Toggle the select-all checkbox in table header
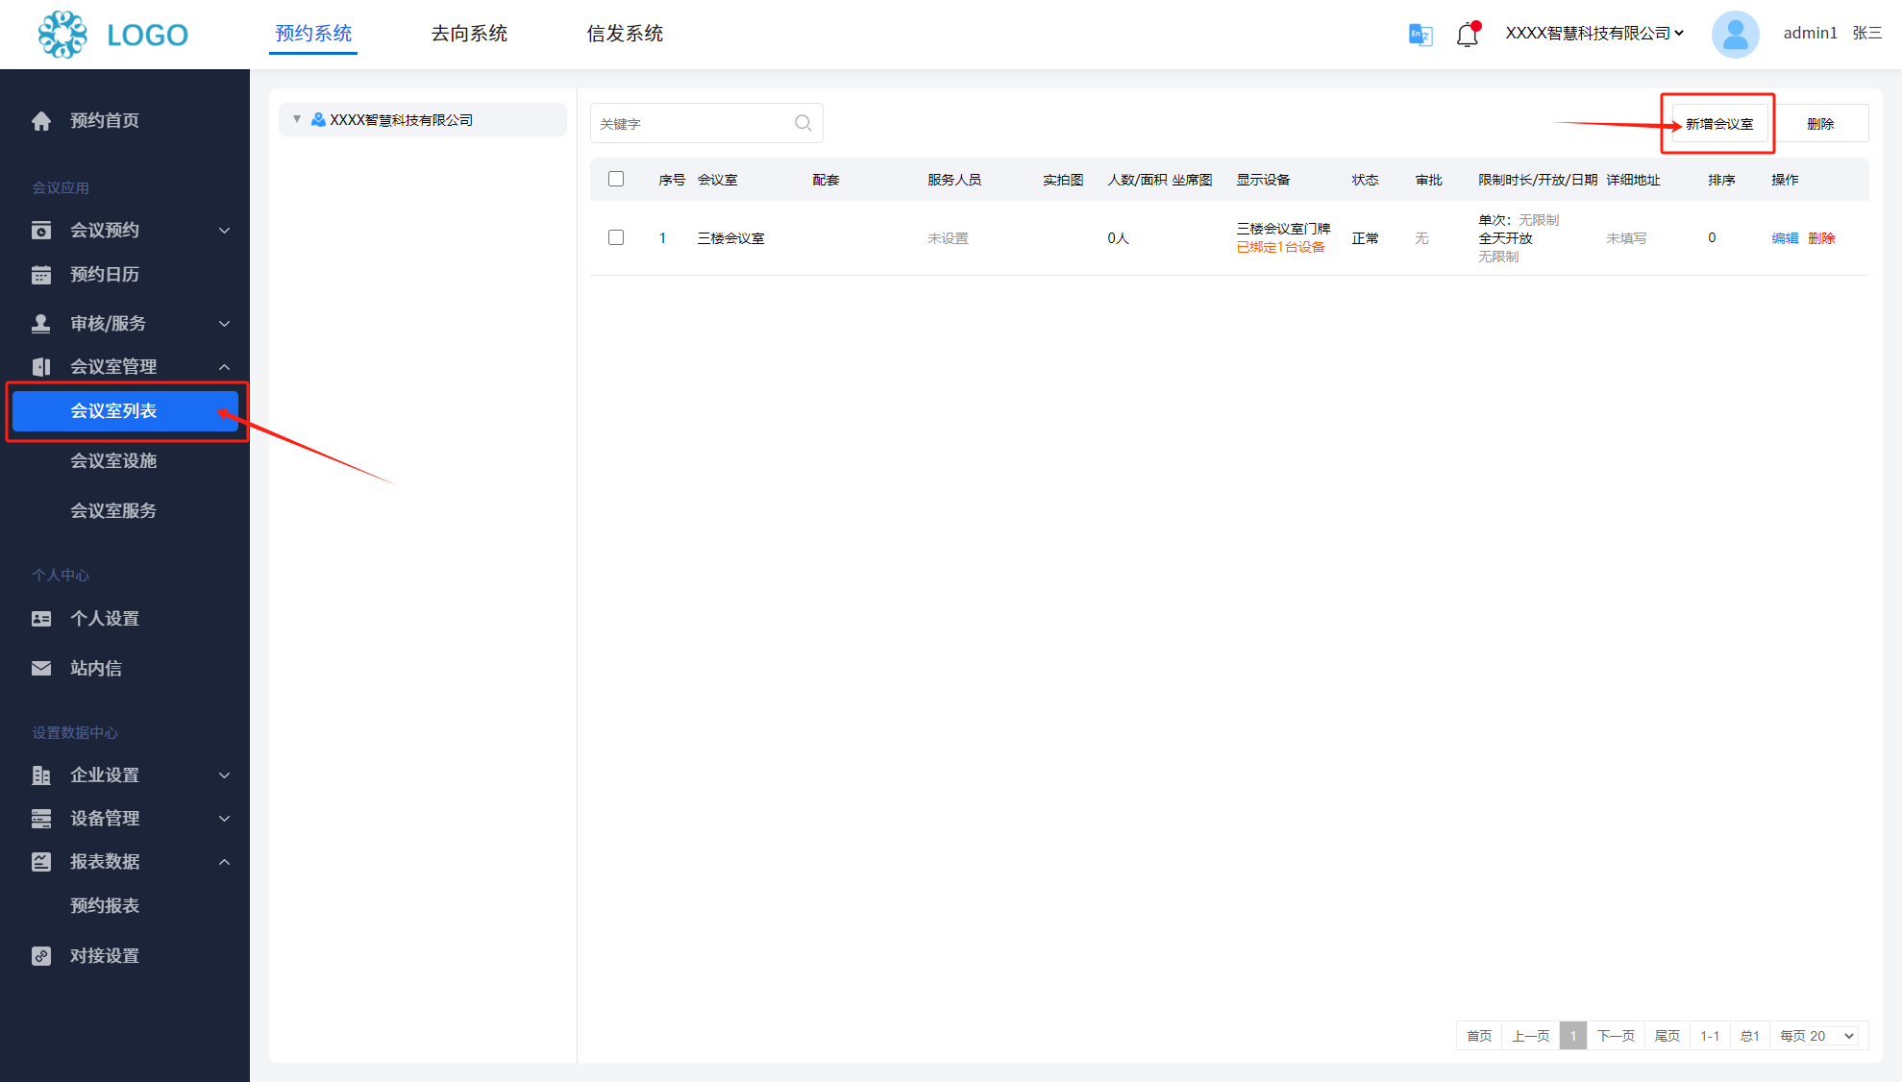Screen dimensions: 1902x1082 616,179
